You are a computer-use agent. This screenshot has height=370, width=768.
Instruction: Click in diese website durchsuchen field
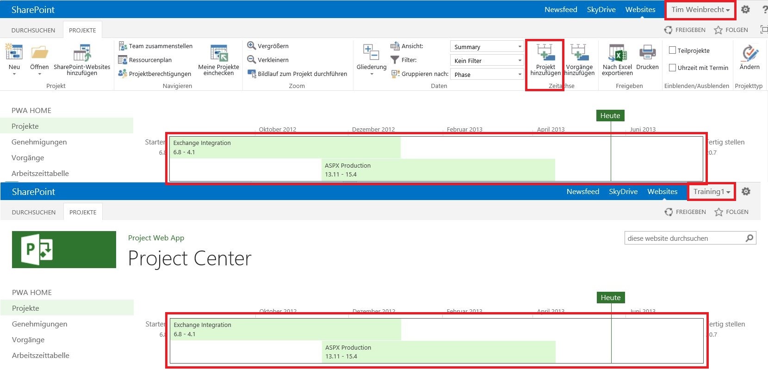pyautogui.click(x=685, y=238)
